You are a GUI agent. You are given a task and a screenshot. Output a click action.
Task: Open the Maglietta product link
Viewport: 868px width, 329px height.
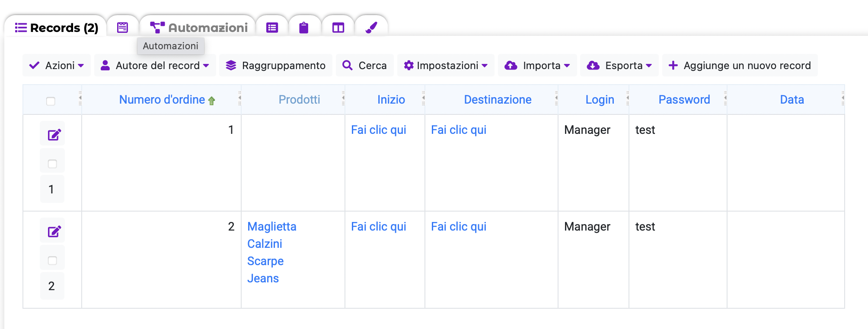272,227
